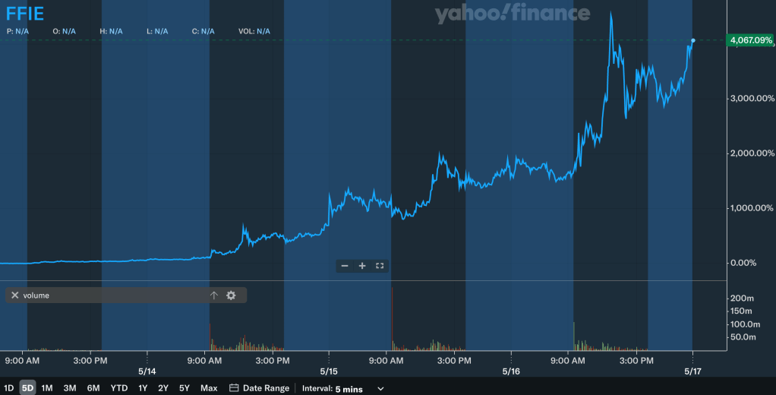776x395 pixels.
Task: Move volume panel up with arrow icon
Action: click(x=214, y=295)
